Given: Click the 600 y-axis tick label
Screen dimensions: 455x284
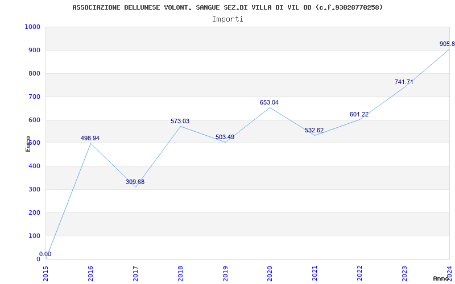Looking at the screenshot, I should [34, 120].
